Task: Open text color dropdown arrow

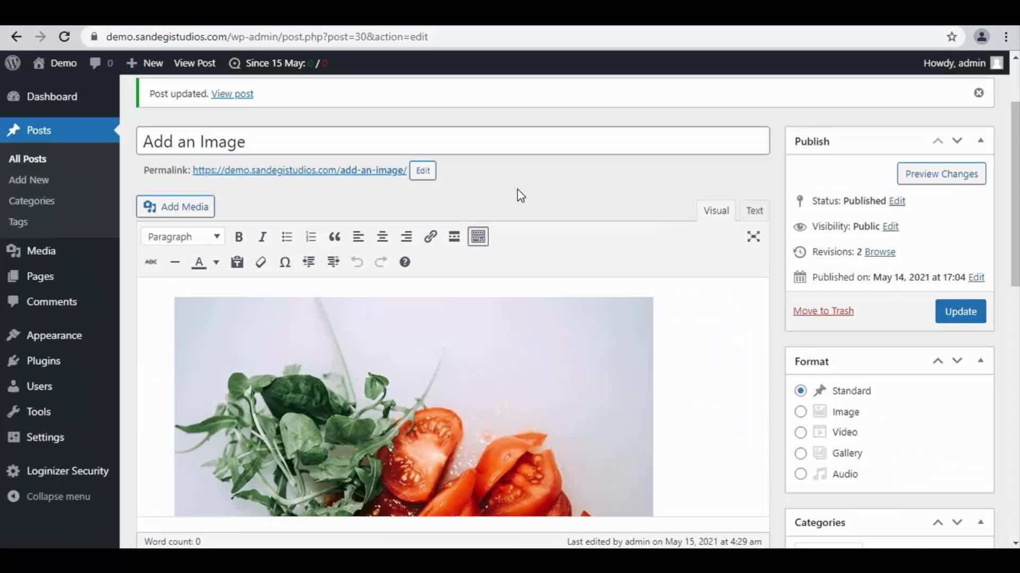Action: pyautogui.click(x=216, y=262)
